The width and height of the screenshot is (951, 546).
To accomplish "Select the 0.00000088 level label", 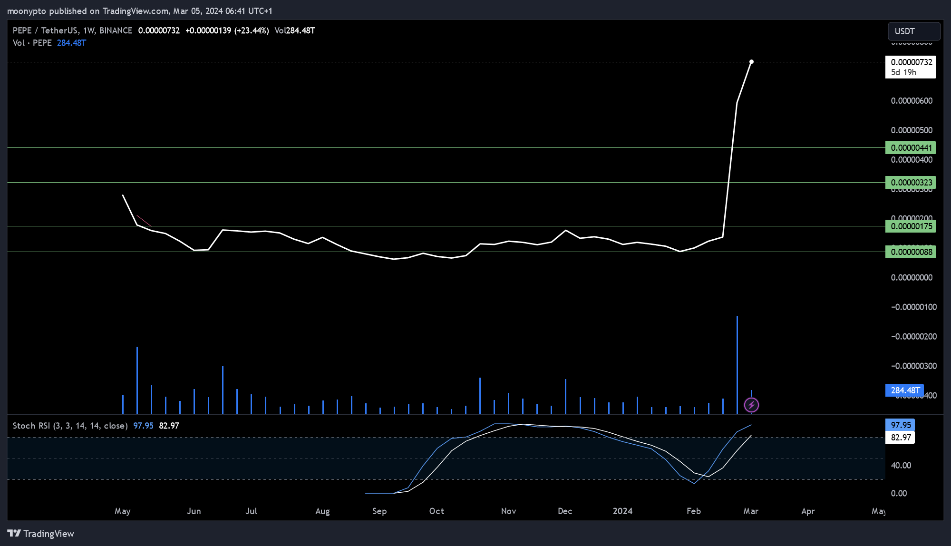I will 911,252.
